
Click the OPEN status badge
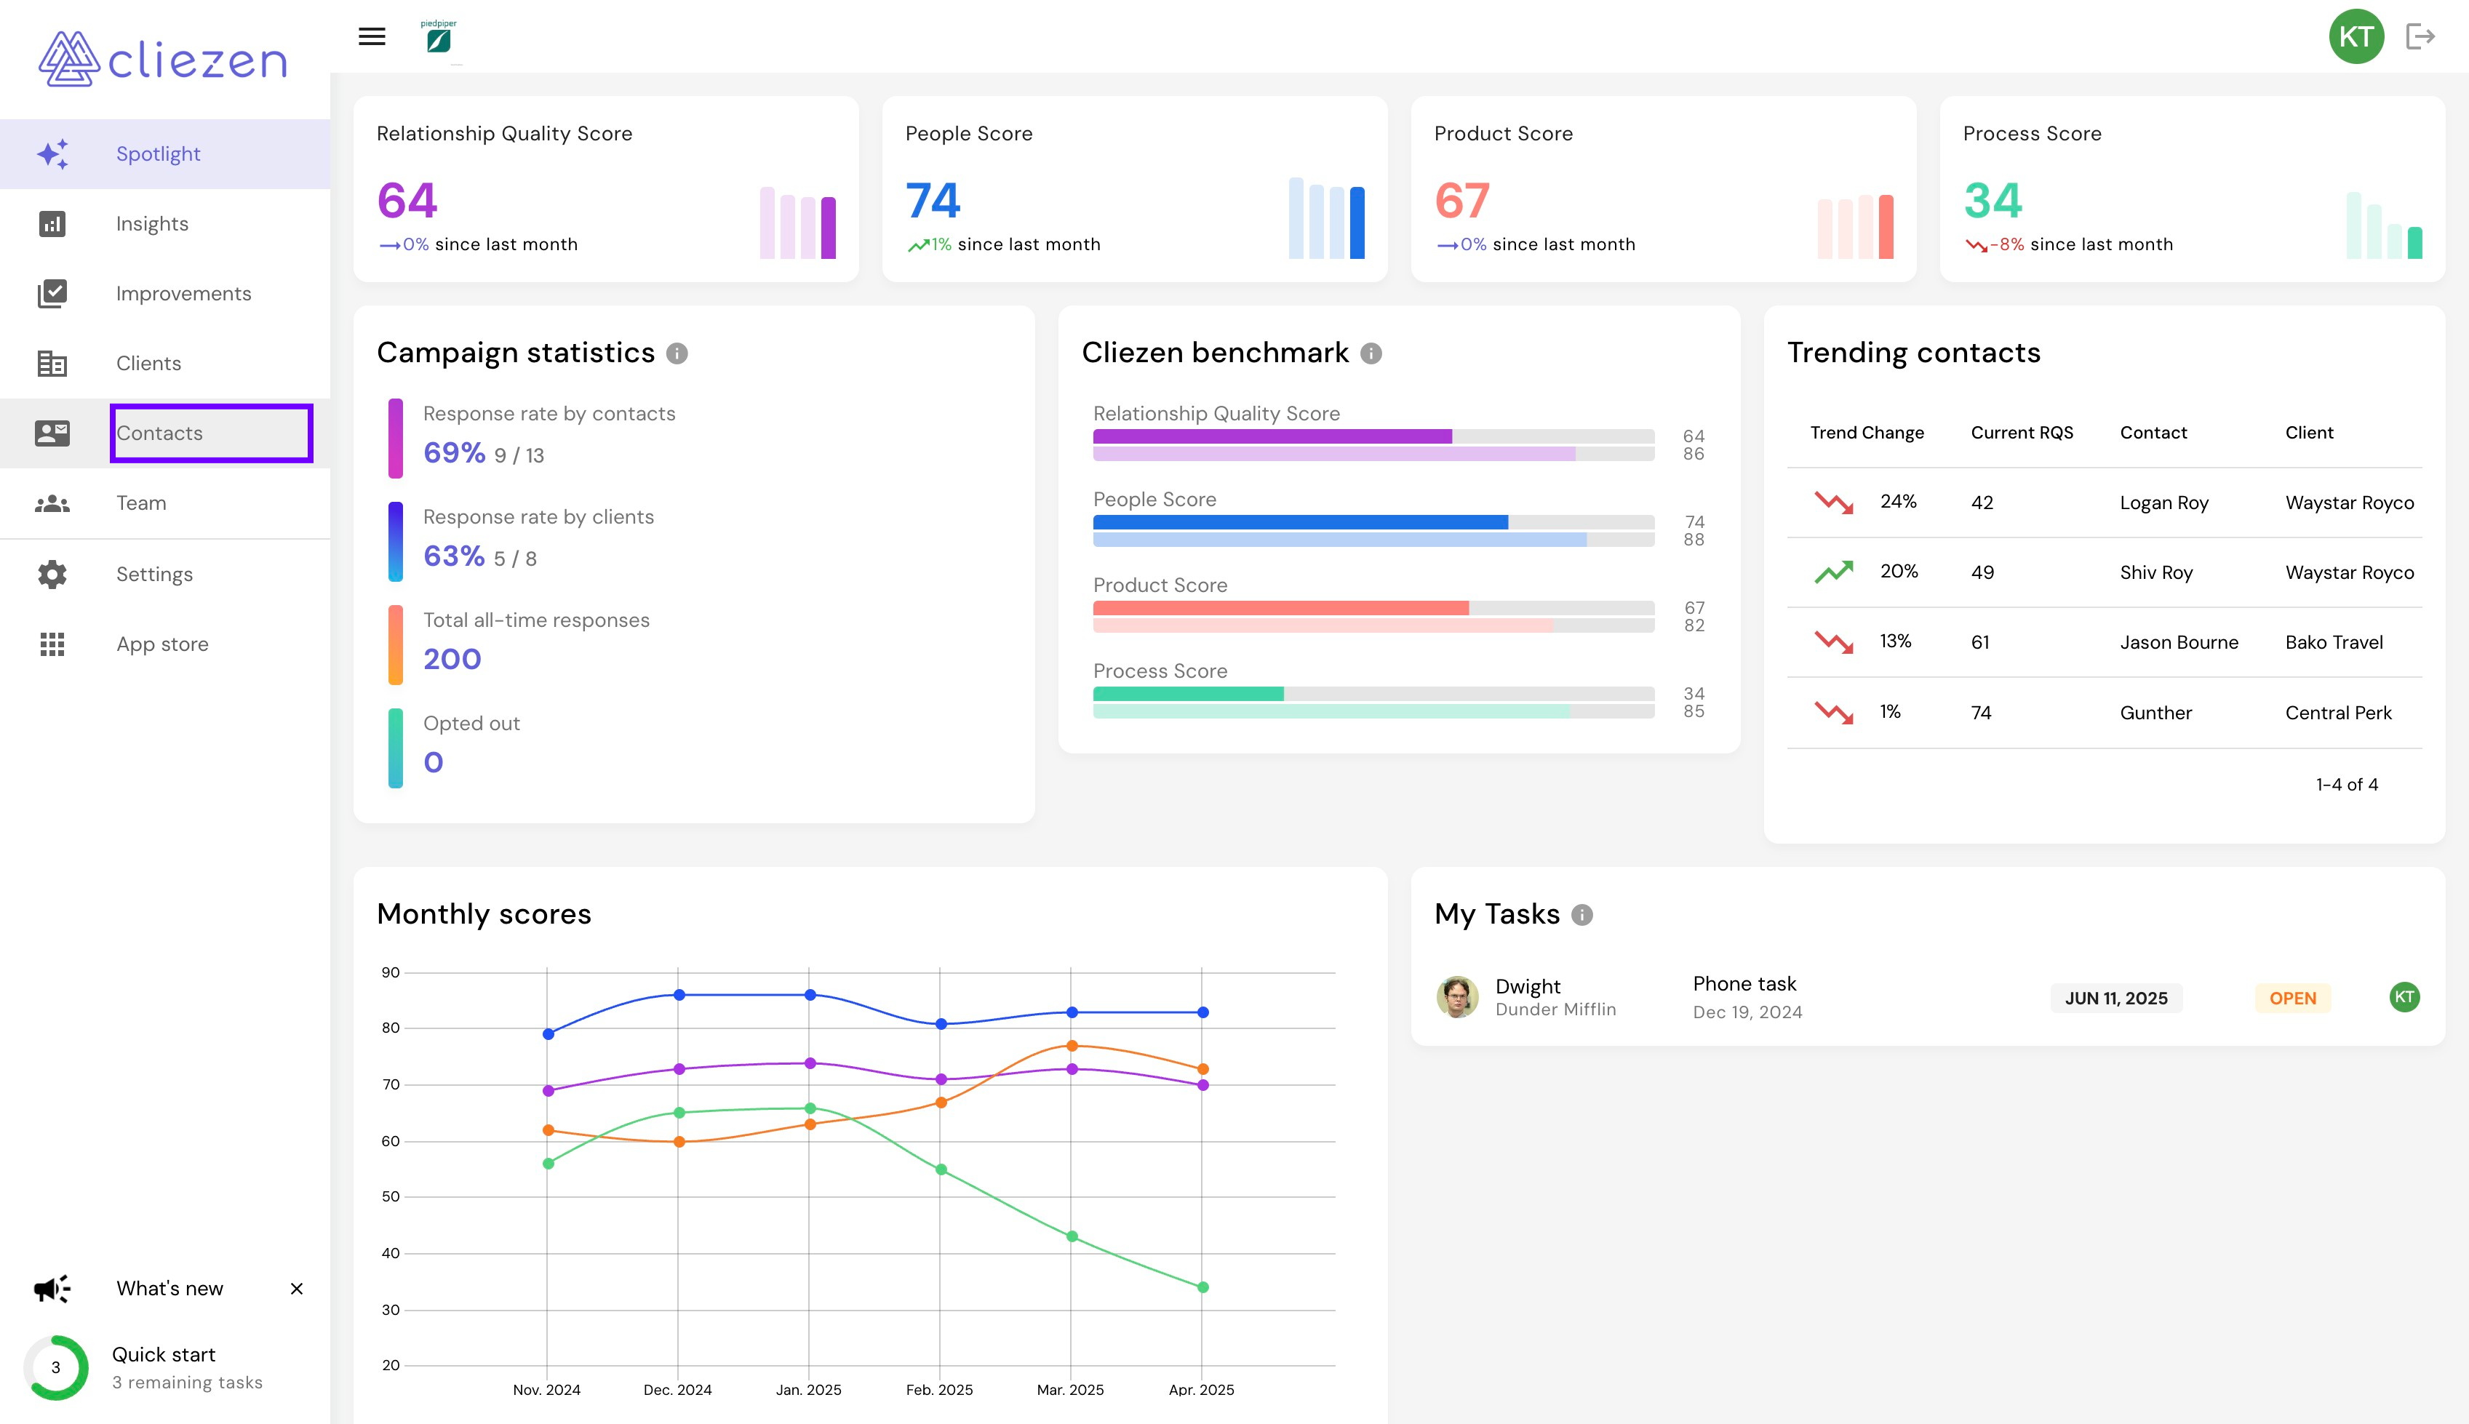click(x=2293, y=998)
